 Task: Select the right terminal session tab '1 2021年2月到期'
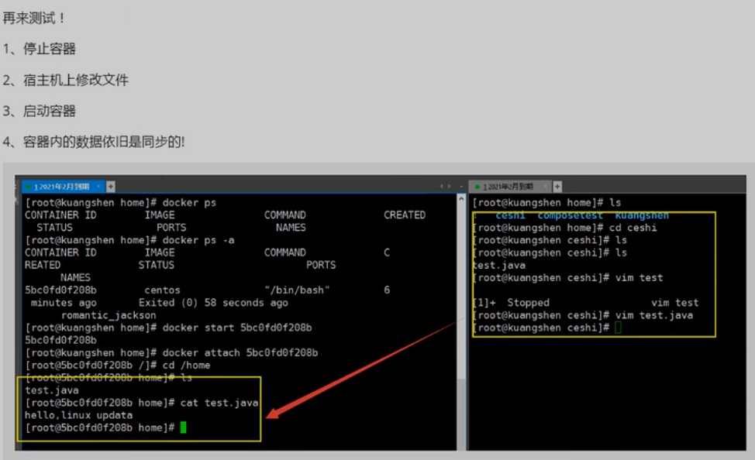pos(509,186)
